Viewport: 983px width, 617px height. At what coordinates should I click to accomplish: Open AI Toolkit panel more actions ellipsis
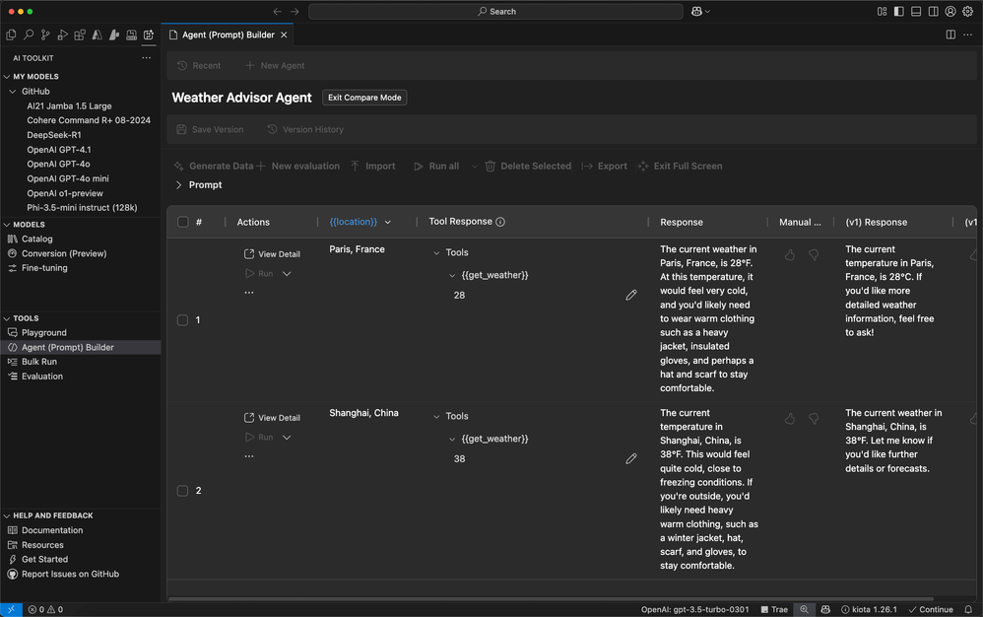[x=146, y=58]
